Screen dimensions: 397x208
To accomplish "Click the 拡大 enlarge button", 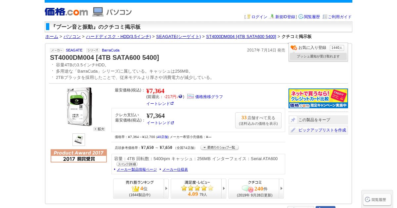I will [99, 129].
